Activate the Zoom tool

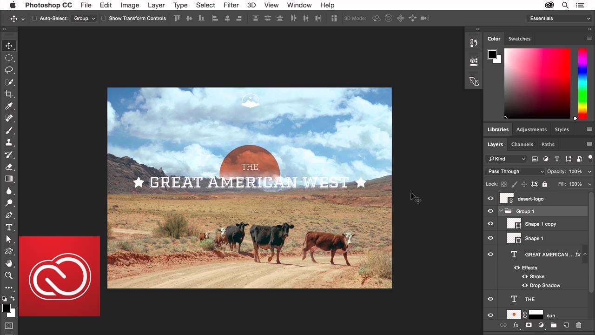click(9, 275)
